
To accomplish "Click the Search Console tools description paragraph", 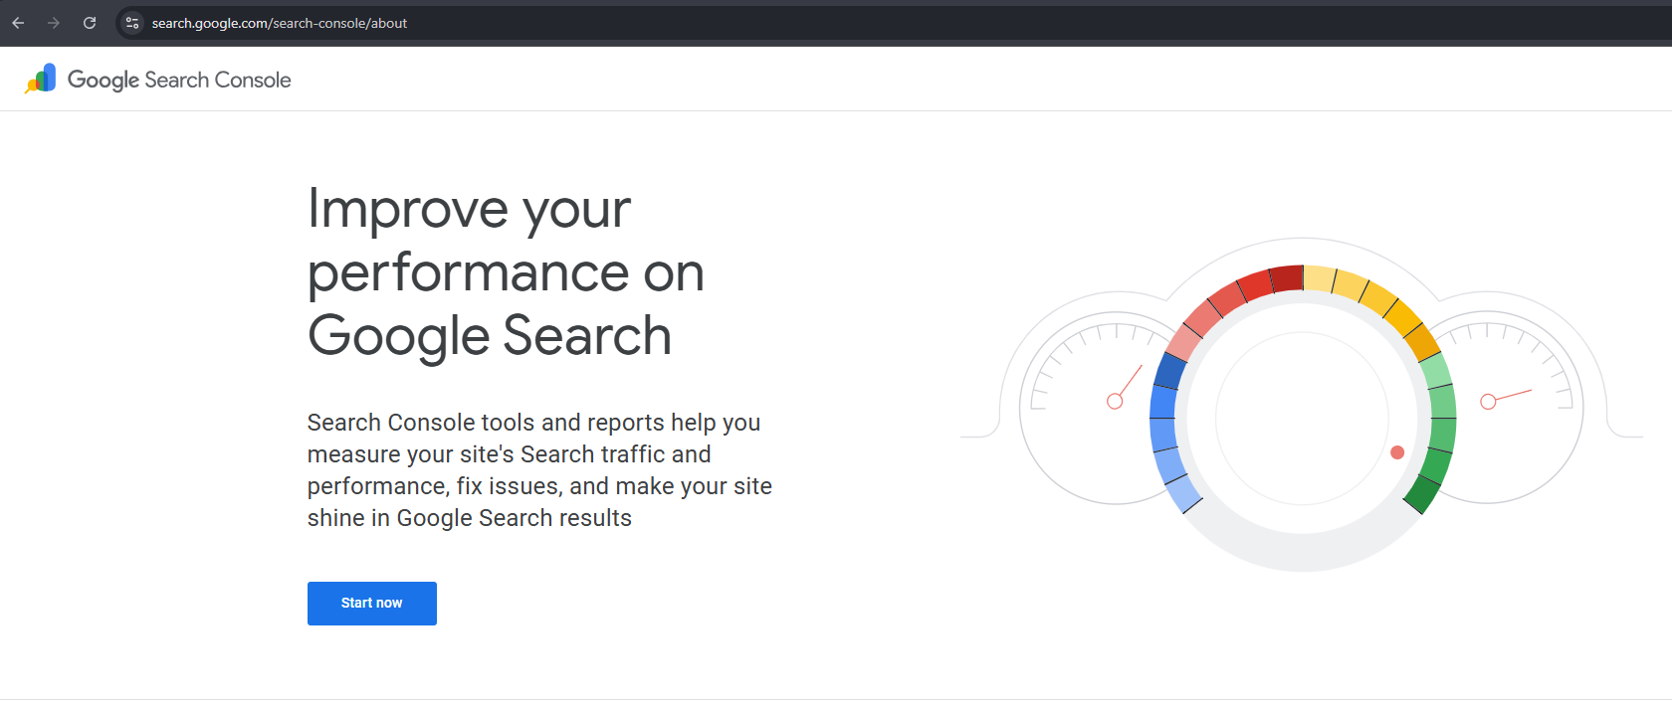I will pos(538,470).
